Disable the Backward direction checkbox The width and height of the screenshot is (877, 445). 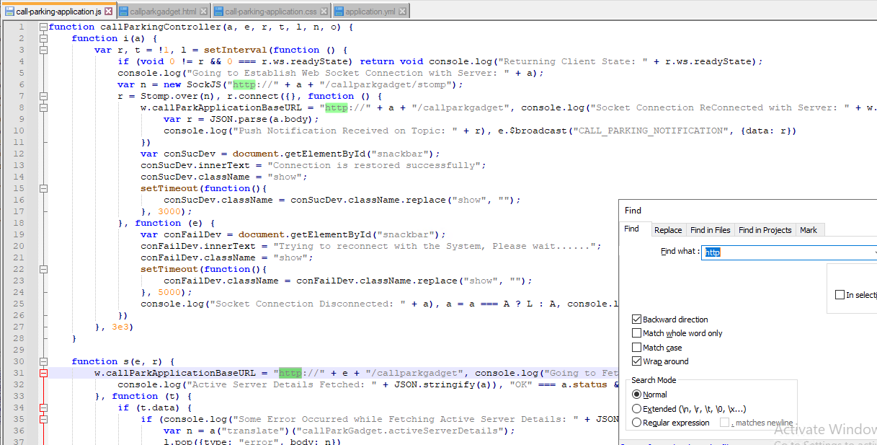click(637, 319)
